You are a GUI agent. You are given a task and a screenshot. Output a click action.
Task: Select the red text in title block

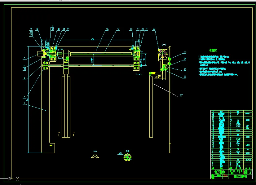225,175
